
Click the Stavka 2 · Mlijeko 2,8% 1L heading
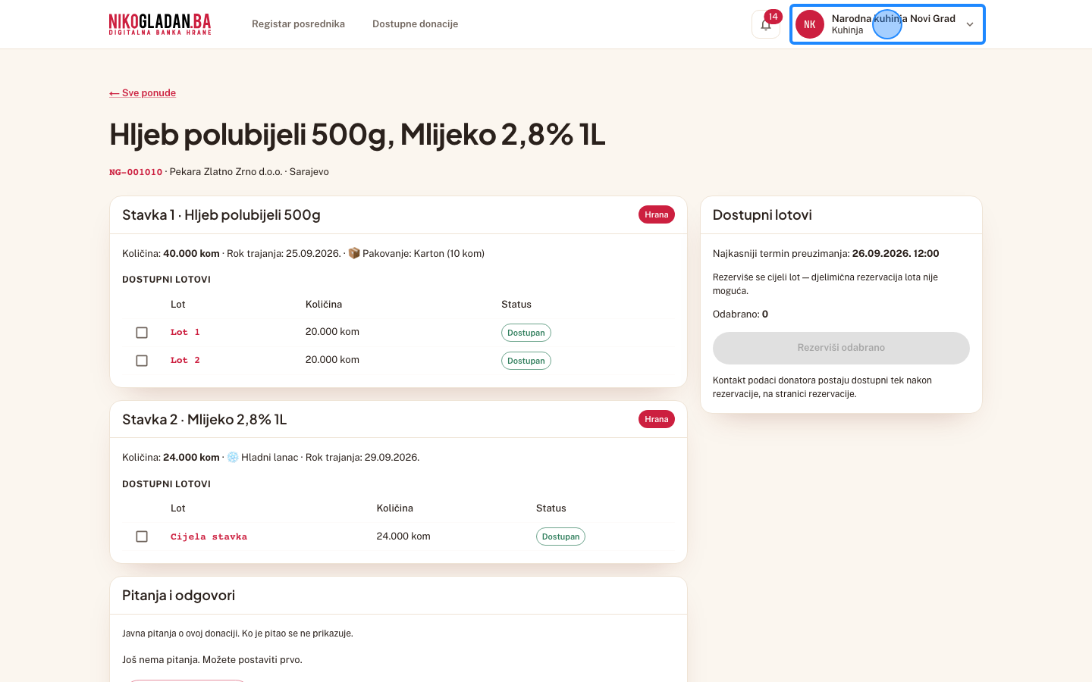click(x=205, y=420)
